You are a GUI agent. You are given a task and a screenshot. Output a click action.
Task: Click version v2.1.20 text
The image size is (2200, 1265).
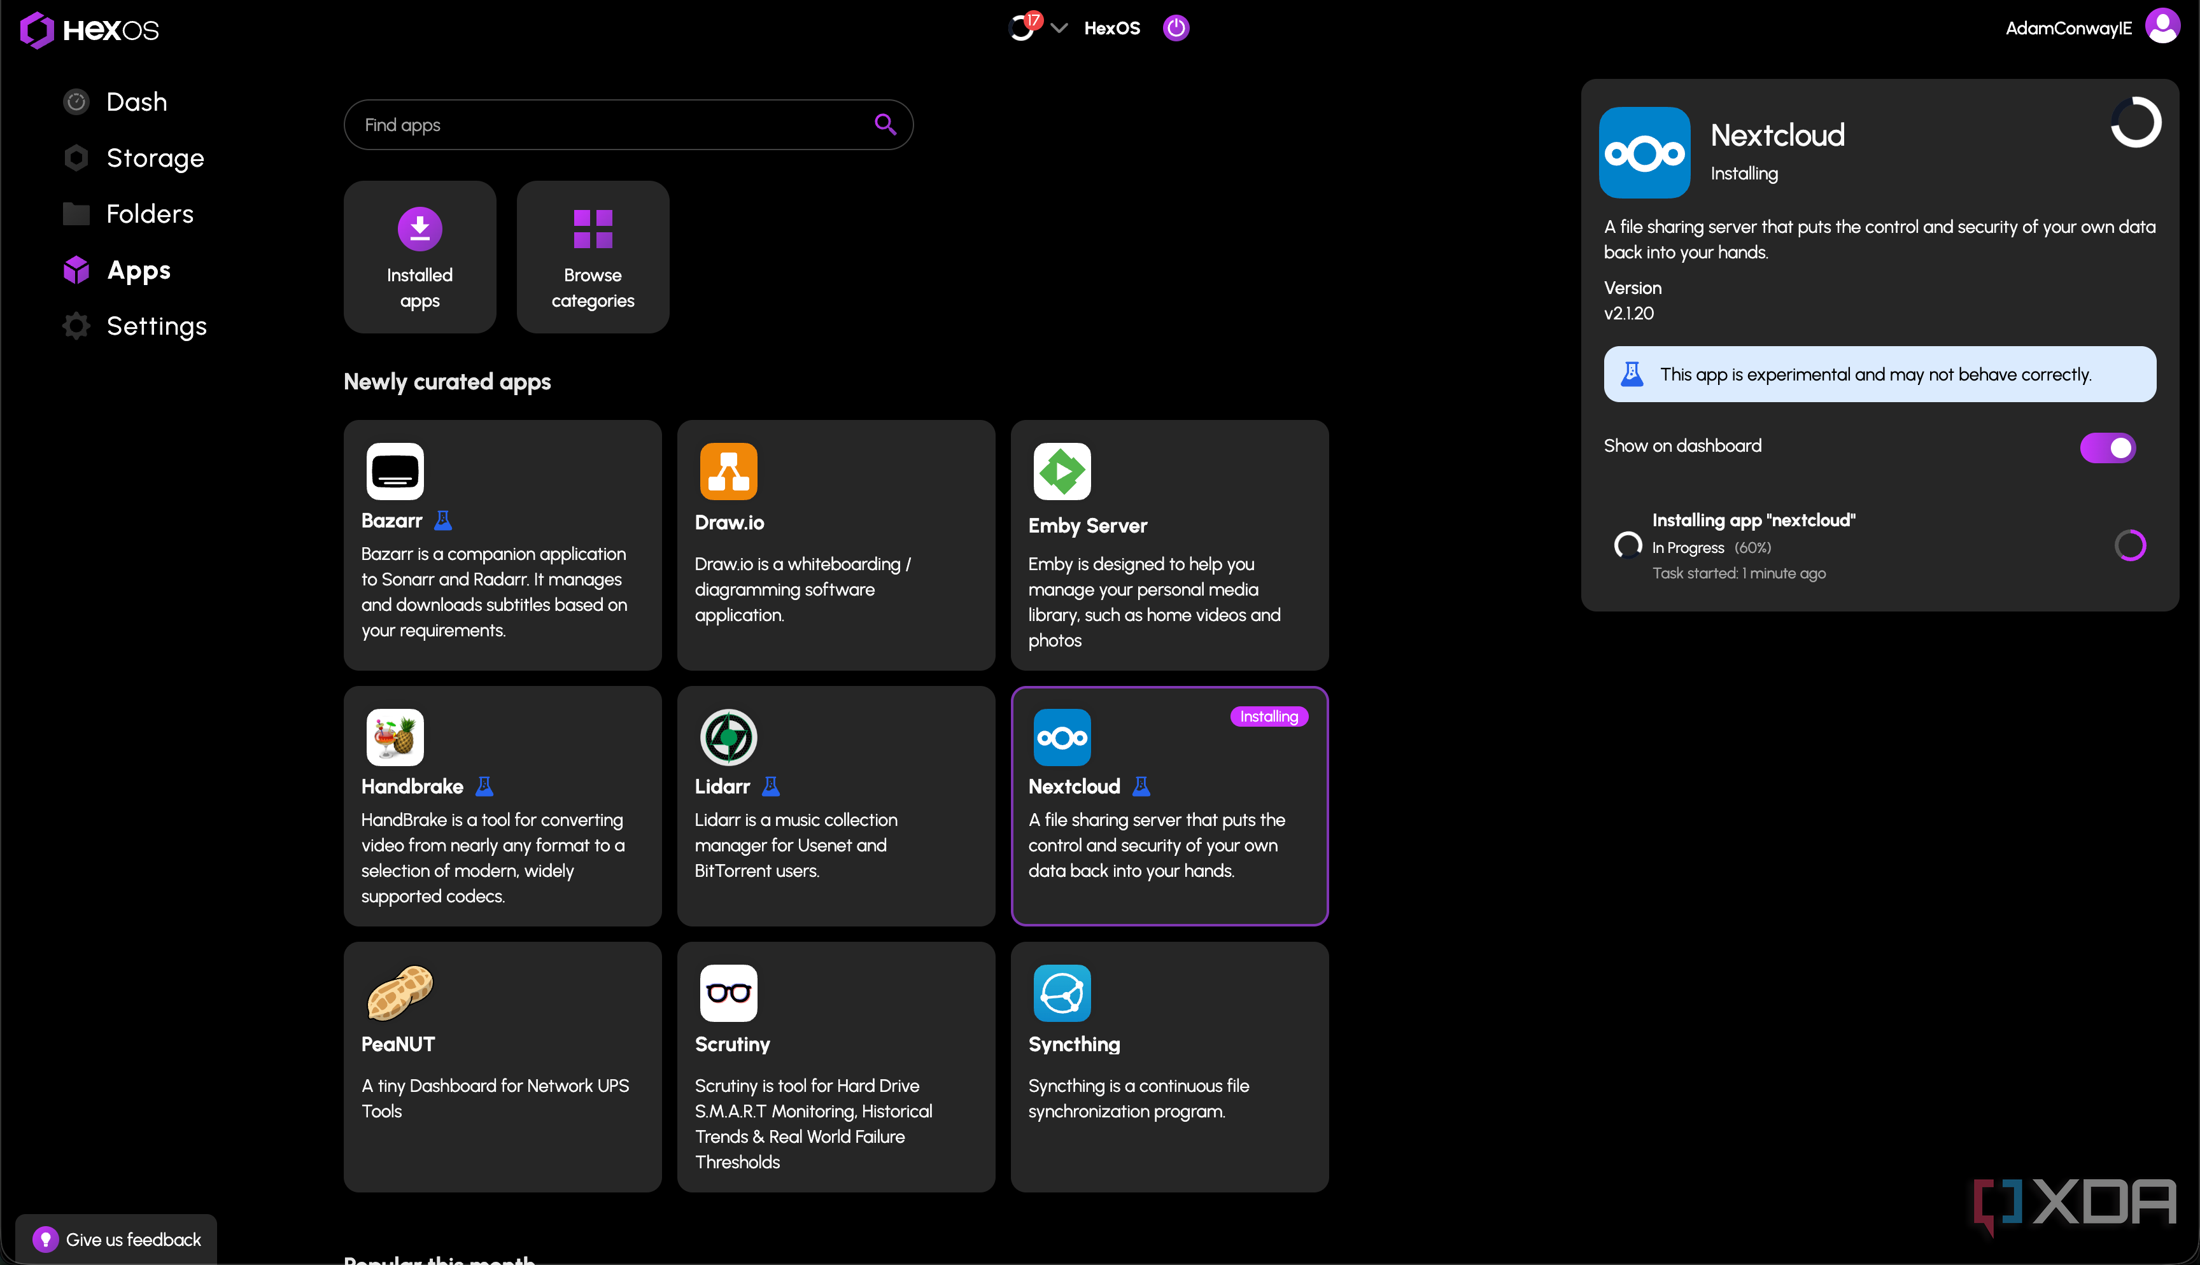(x=1629, y=314)
